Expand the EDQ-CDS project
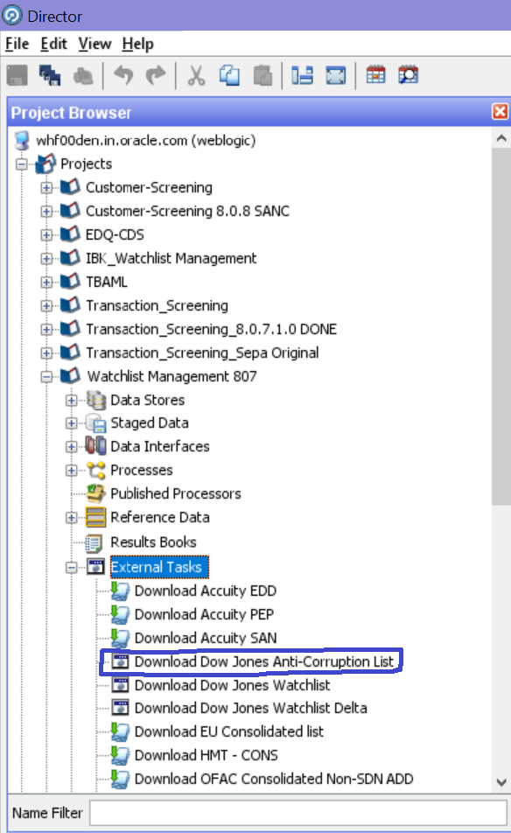The image size is (511, 833). [x=46, y=234]
